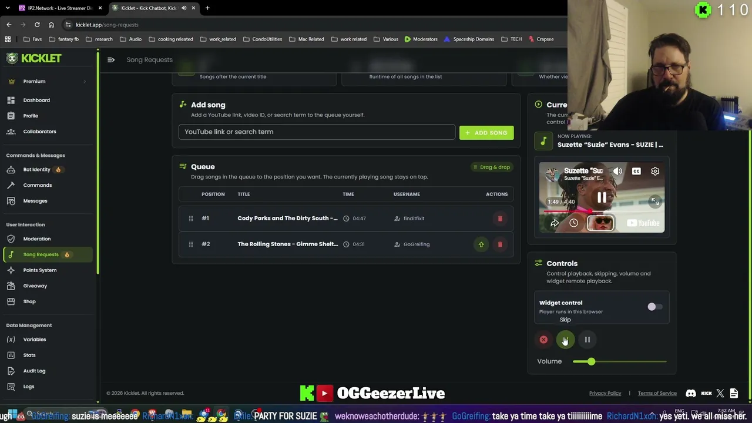Focus the YouTube link or search term field

point(317,132)
